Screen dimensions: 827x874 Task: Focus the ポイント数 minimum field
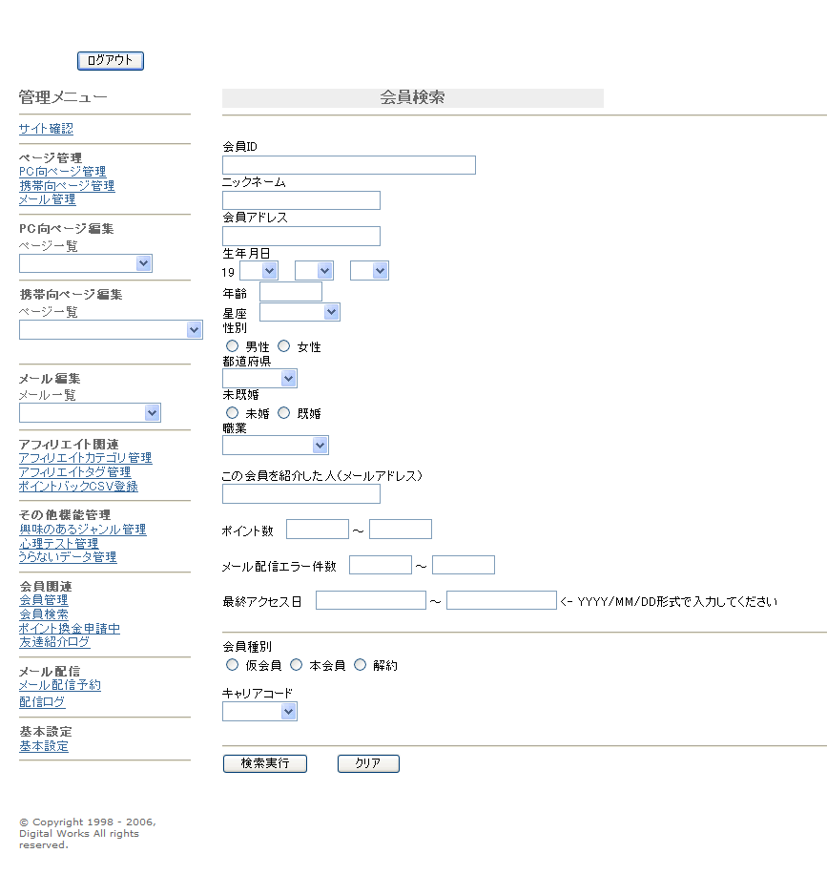(x=318, y=529)
